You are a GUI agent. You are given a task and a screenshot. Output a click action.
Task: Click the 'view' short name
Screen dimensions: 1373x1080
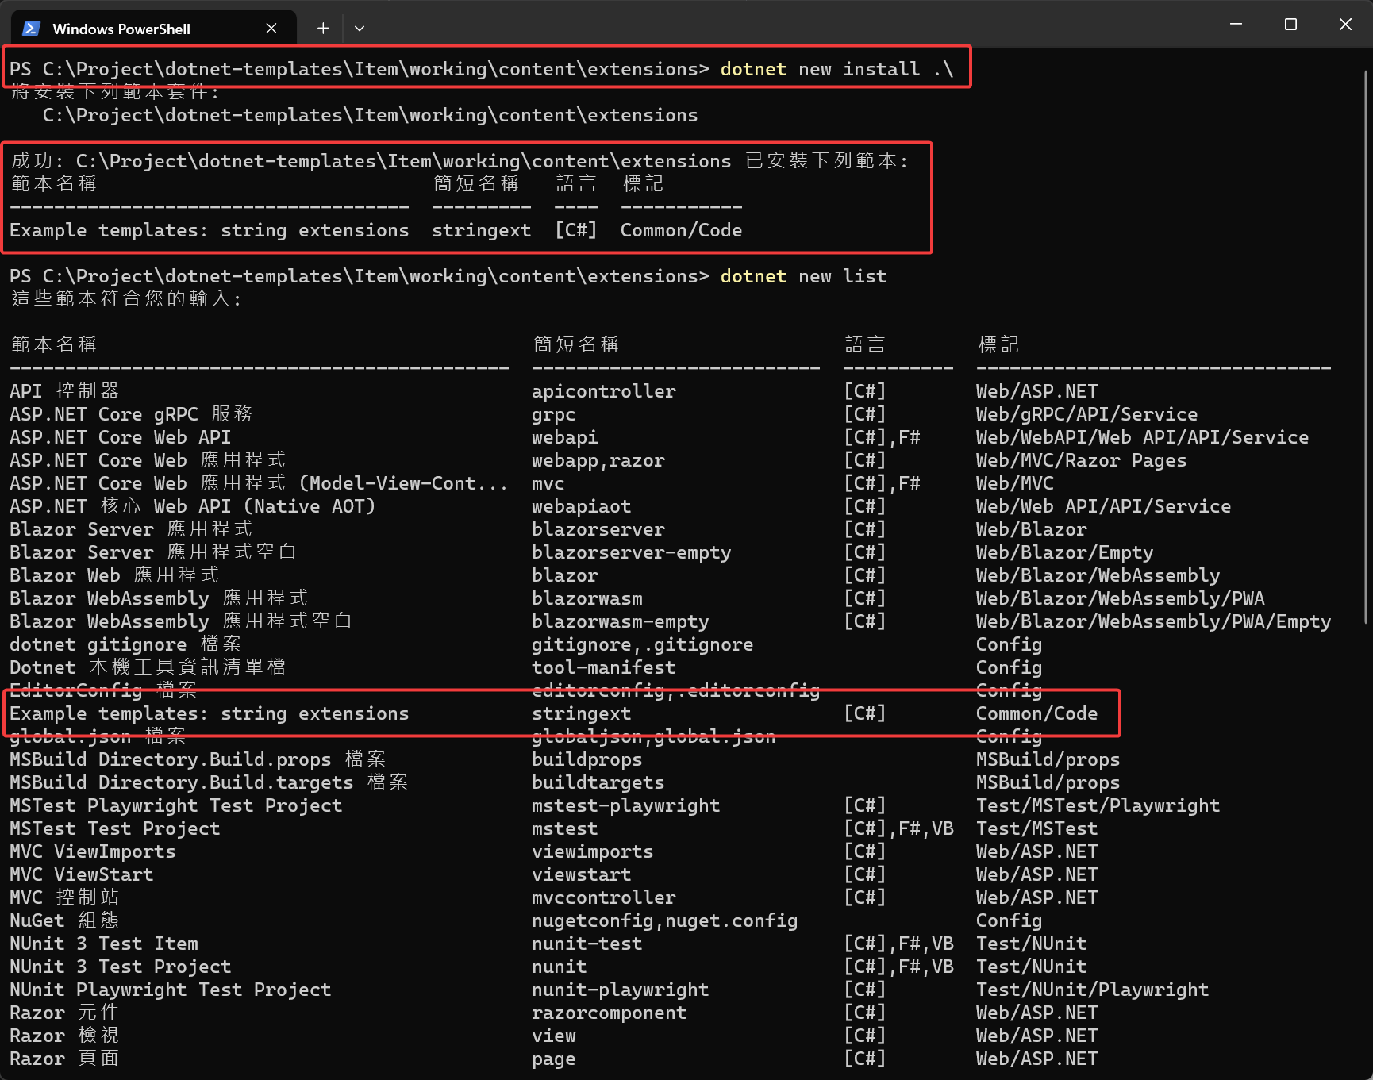554,1036
